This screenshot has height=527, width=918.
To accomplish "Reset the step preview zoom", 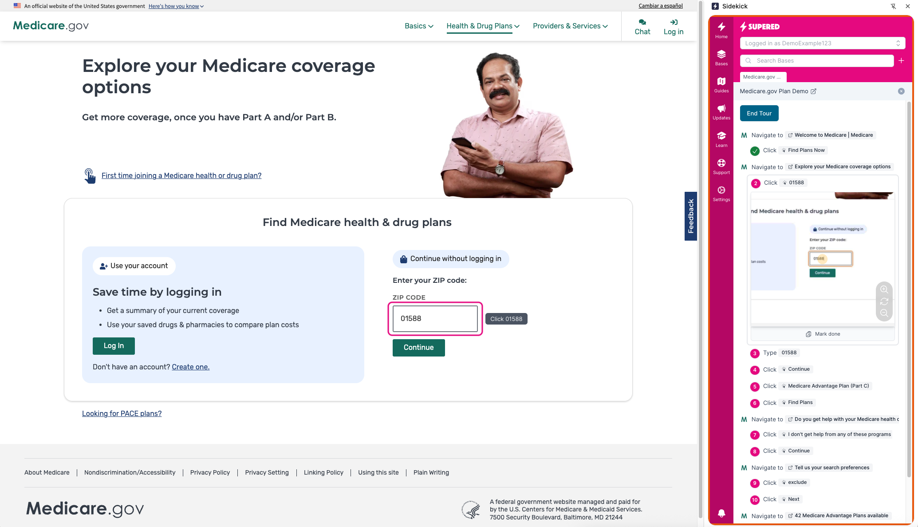I will [884, 301].
